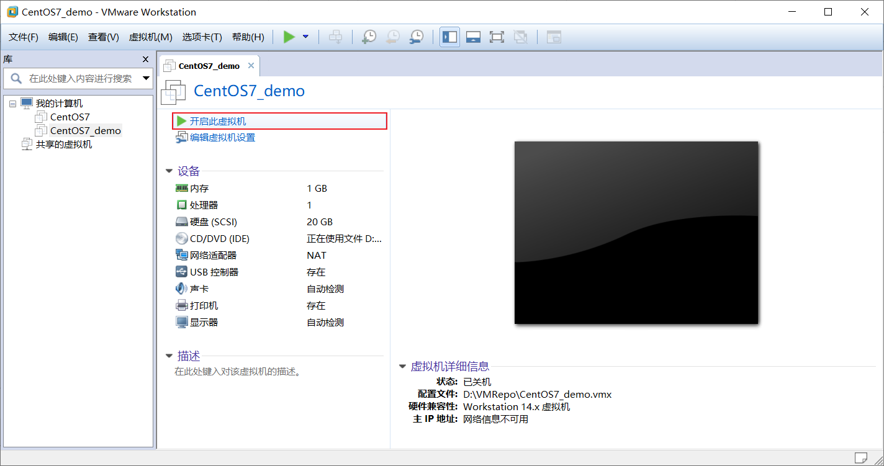
Task: Click the revert to snapshot icon
Action: pos(393,37)
